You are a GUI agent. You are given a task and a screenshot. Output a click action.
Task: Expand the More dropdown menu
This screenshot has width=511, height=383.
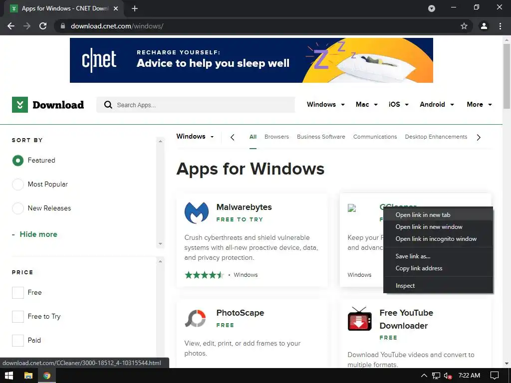(x=479, y=105)
